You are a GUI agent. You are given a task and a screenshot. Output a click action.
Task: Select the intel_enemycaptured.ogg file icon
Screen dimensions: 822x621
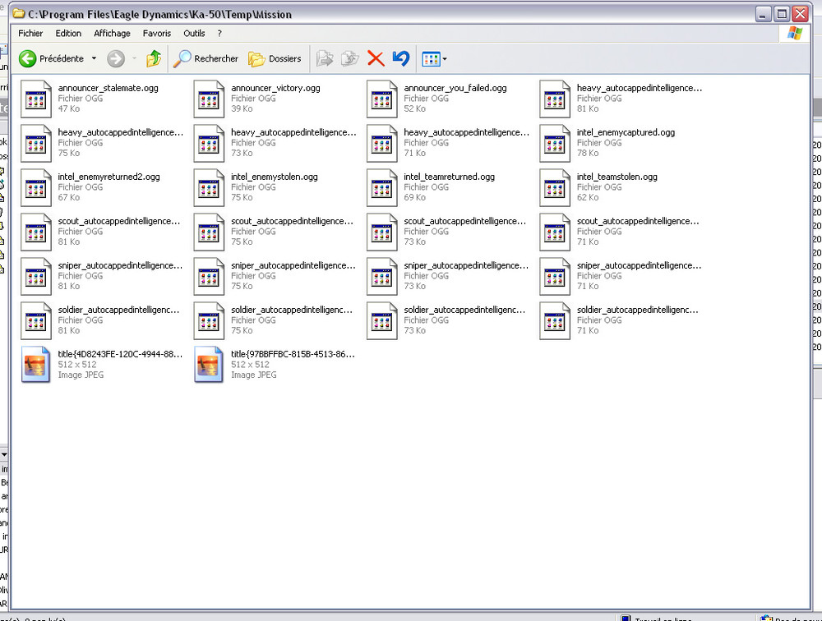tap(555, 143)
